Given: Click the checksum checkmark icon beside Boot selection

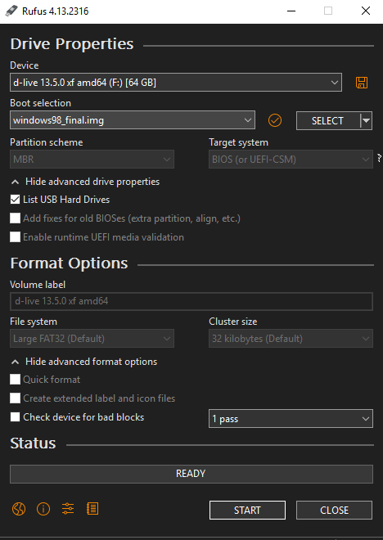Looking at the screenshot, I should 275,120.
